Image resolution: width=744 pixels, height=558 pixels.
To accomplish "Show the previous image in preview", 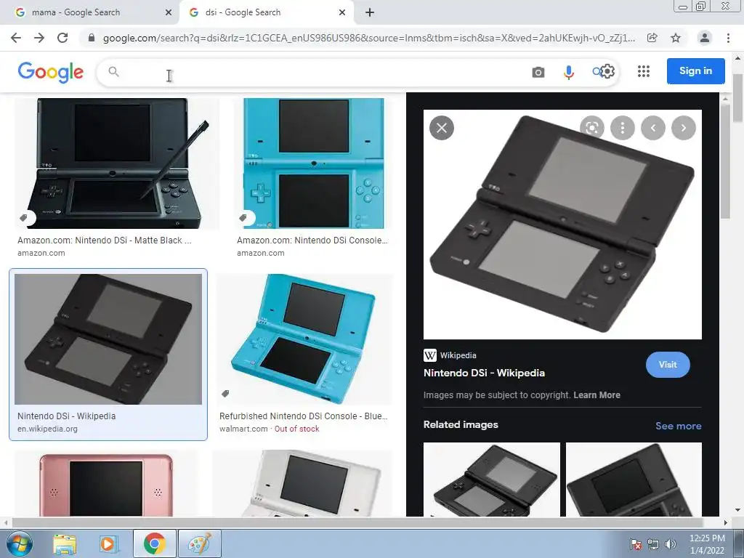I will 653,128.
